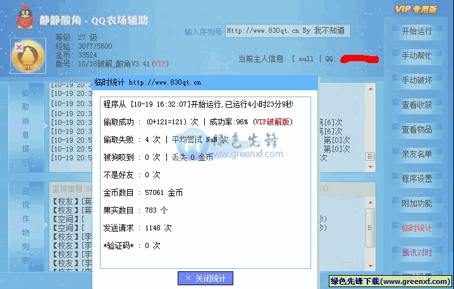Click the 经验: 3077/5600 text

click(83, 46)
